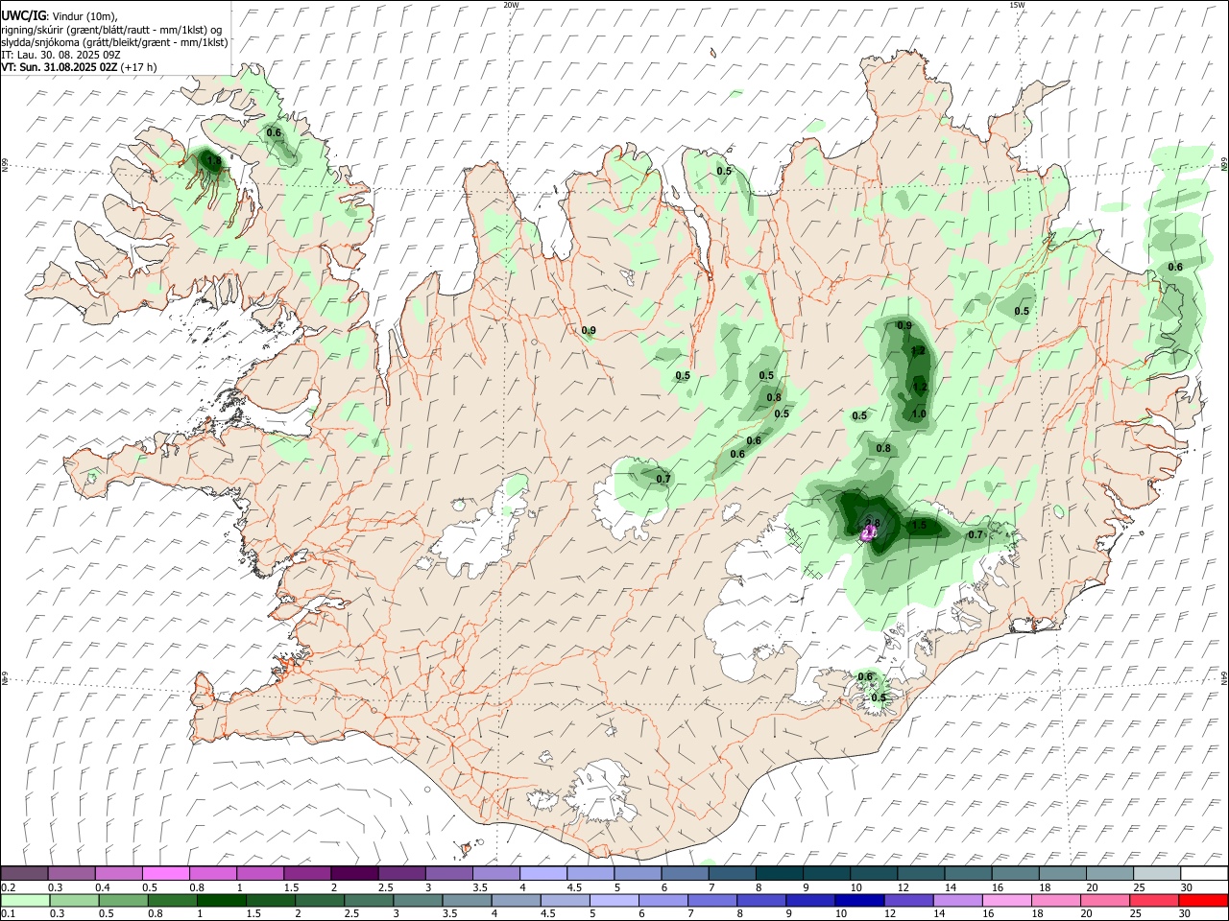Pick the gray-teal 16–18 snow legend swatch
The height and width of the screenshot is (921, 1229).
[1016, 873]
